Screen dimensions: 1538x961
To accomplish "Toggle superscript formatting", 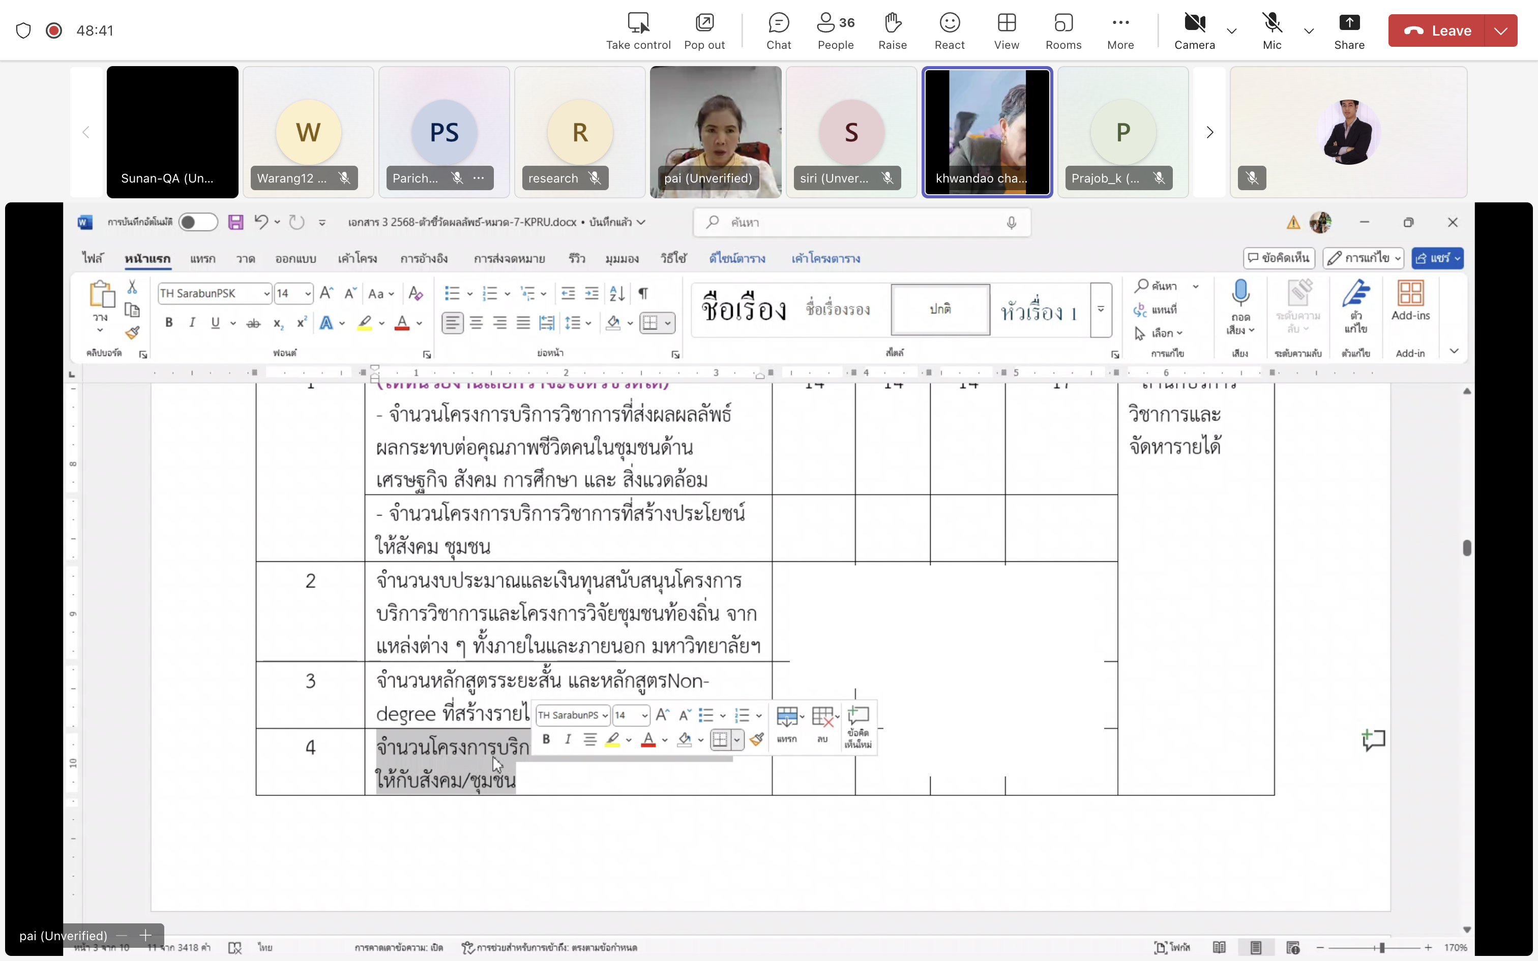I will pyautogui.click(x=302, y=323).
